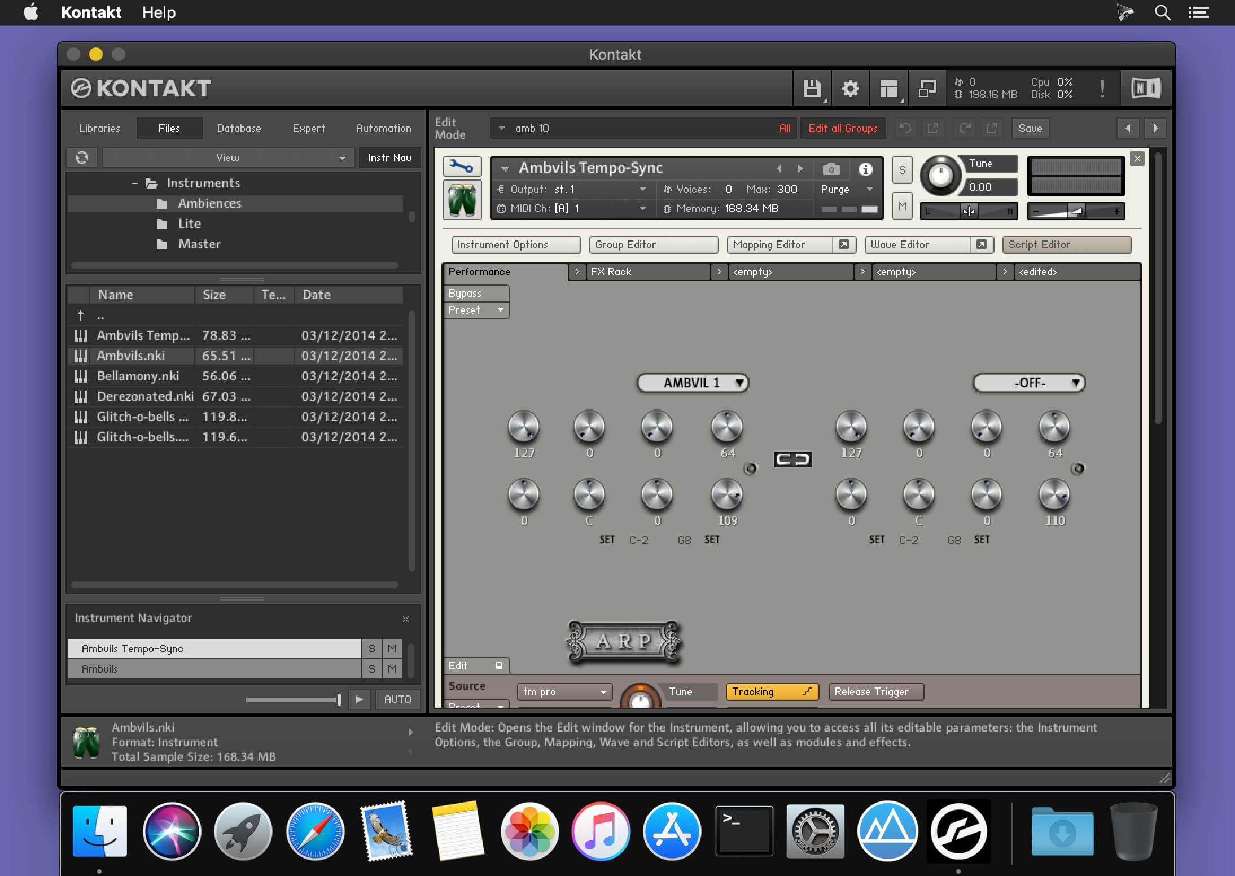1235x876 pixels.
Task: Open the Instrument Options button
Action: [x=516, y=244]
